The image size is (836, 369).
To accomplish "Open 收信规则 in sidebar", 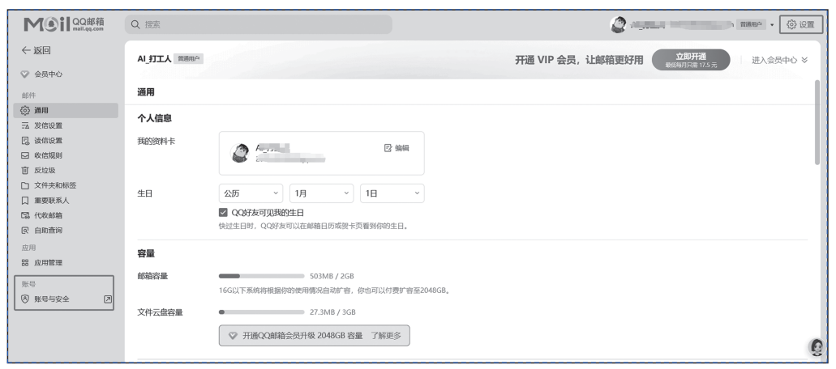I will (48, 155).
